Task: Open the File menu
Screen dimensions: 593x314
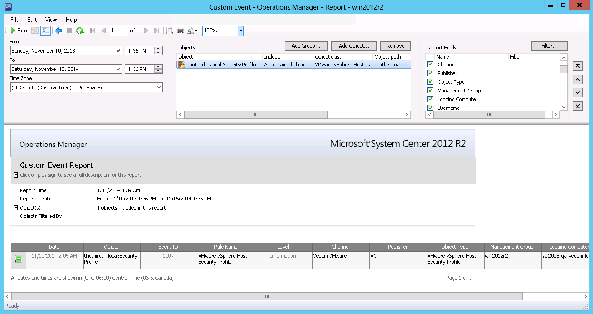Action: tap(15, 20)
